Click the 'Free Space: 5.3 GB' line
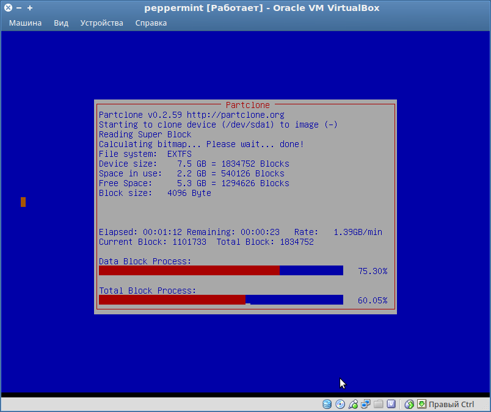This screenshot has height=412, width=491. click(194, 183)
